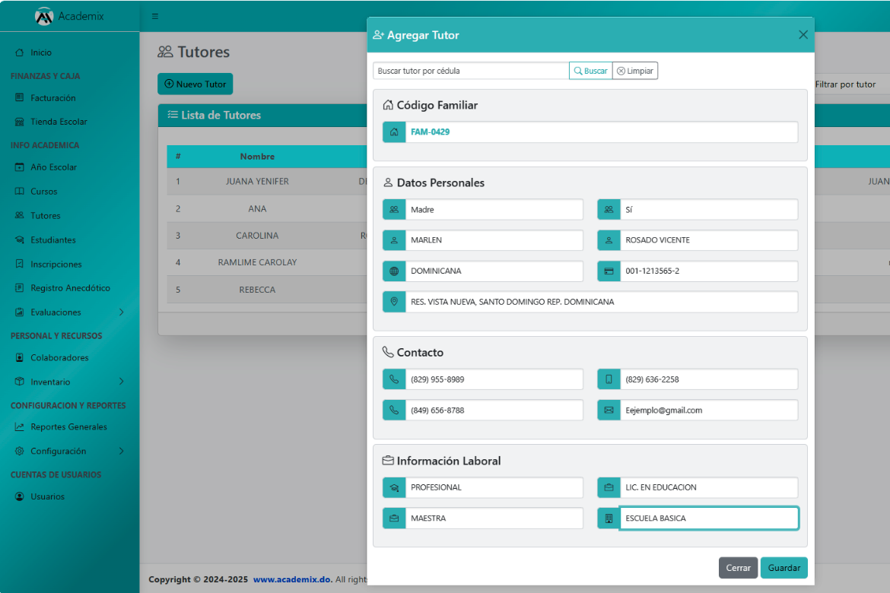The height and width of the screenshot is (593, 890).
Task: Open the PROFESIONAL education level dropdown
Action: [494, 487]
